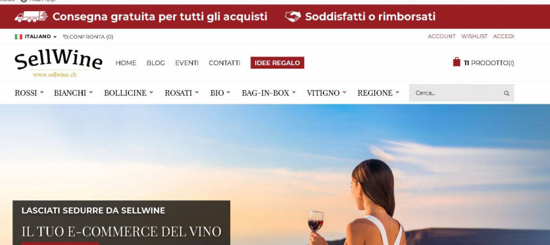Click the Italian flag icon
This screenshot has height=245, width=550.
pyautogui.click(x=18, y=37)
